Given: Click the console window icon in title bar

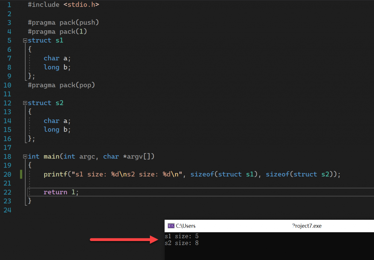Looking at the screenshot, I should (x=170, y=226).
